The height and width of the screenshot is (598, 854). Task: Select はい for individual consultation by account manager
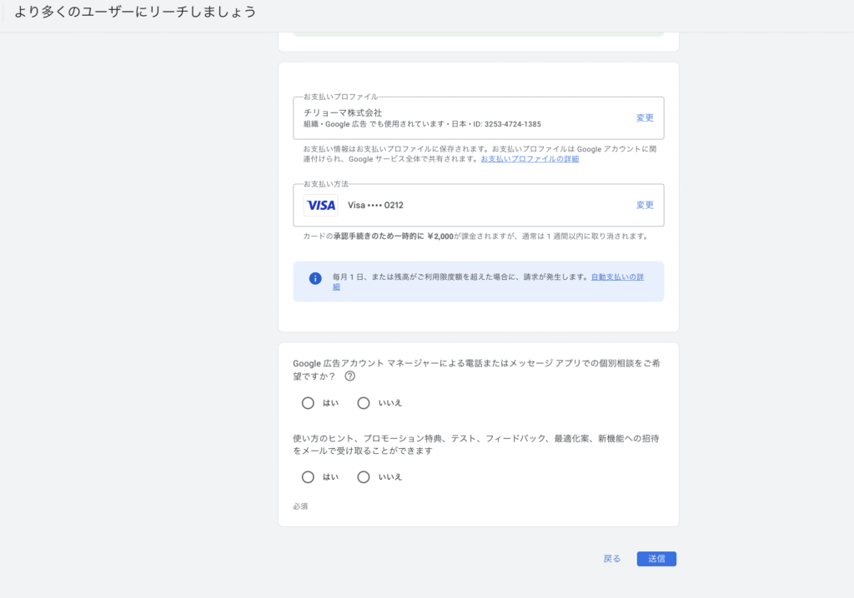tap(308, 403)
